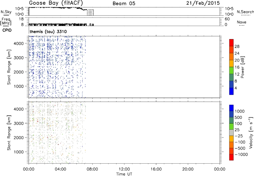
Task: Click the 60 tick label on Nave axis
Action: click(227, 19)
